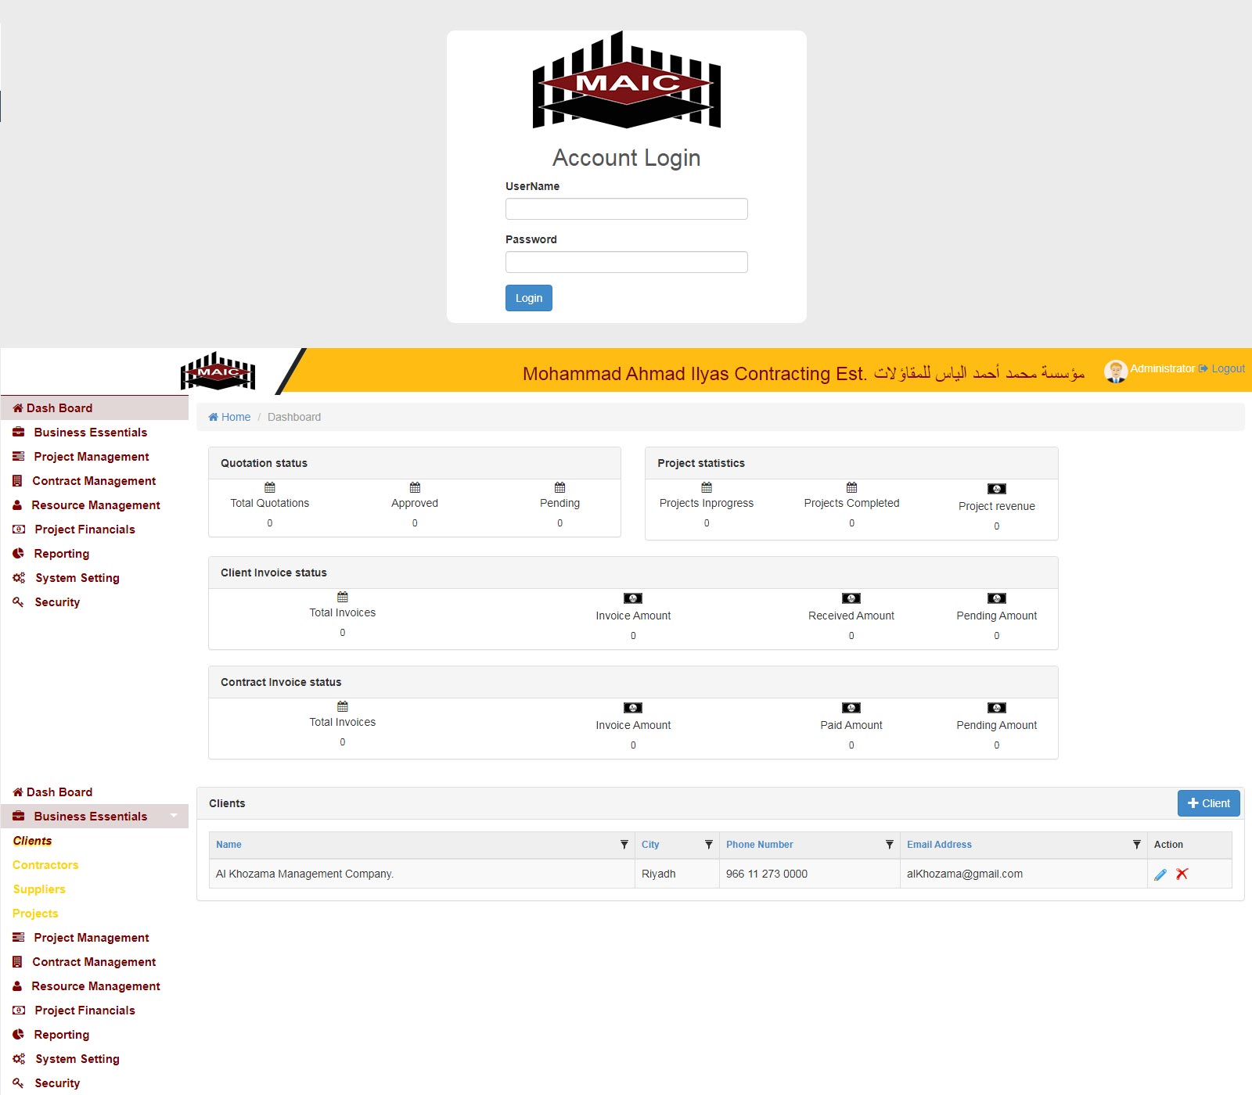Click the alKhozama@gmail.com email cell
The width and height of the screenshot is (1252, 1095).
pos(1024,874)
